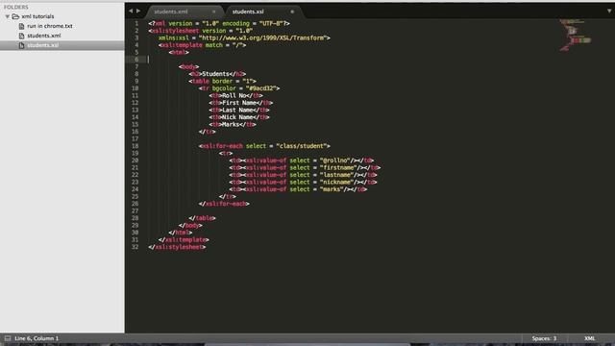Click the Transform namespace URL string
Viewport: 615px width, 346px height.
tap(262, 38)
